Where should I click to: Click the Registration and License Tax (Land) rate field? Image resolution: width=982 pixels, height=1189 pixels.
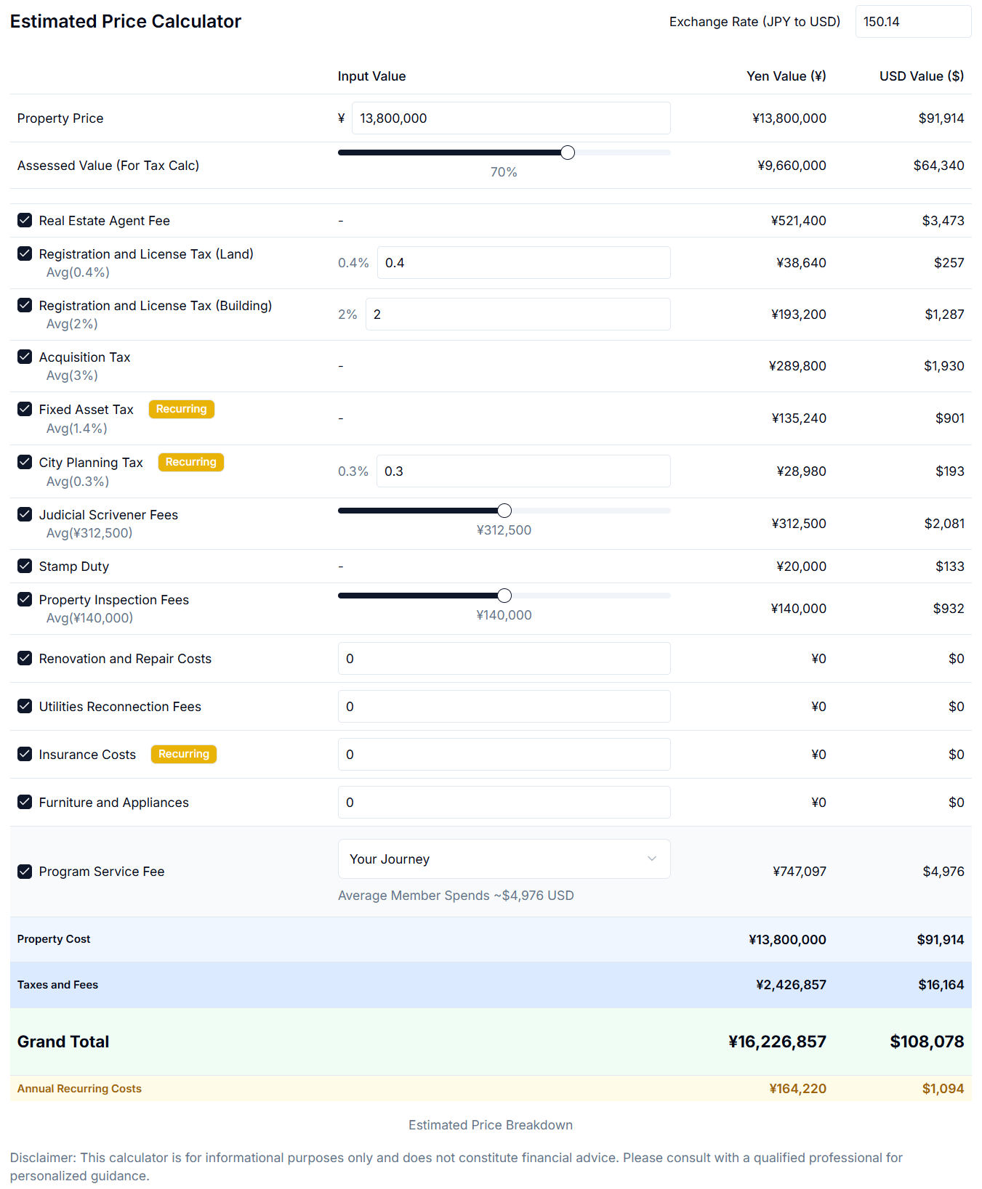[x=523, y=263]
